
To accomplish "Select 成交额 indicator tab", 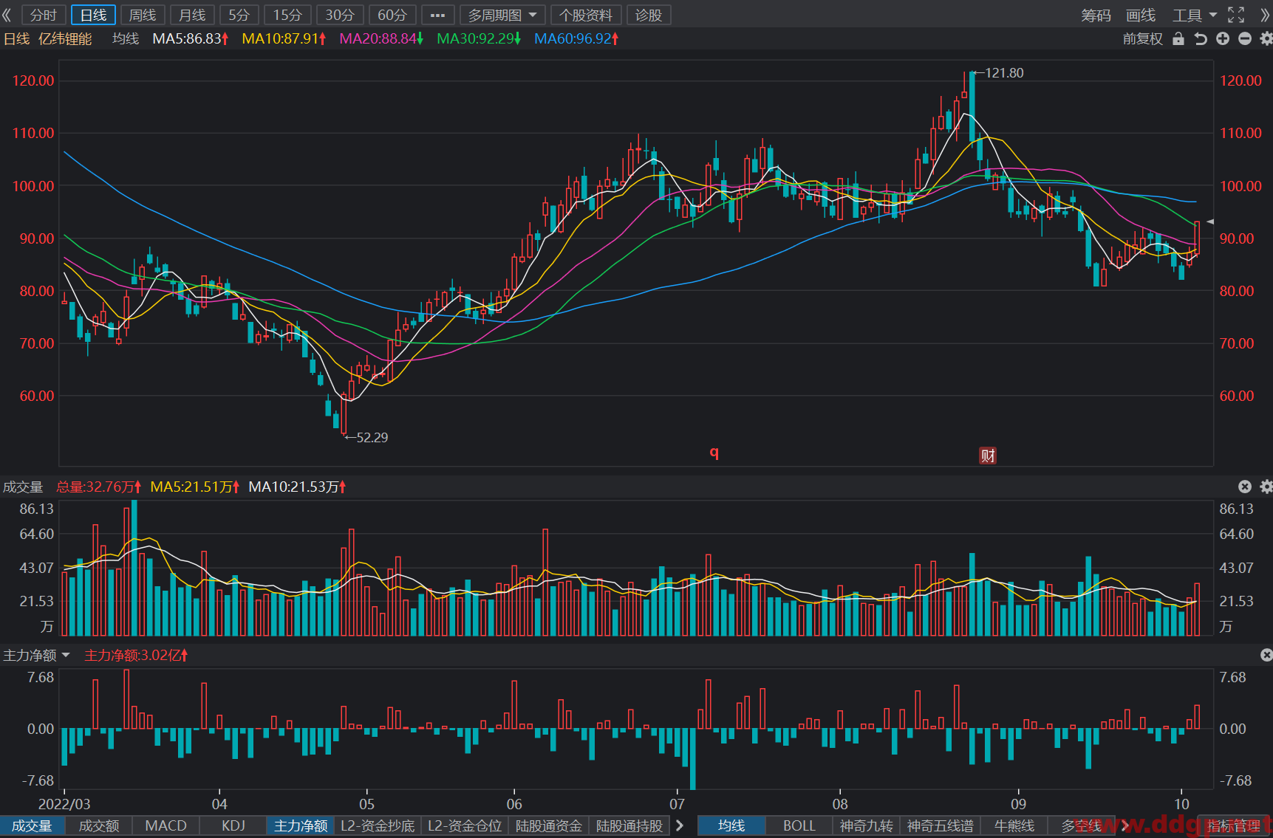I will [x=99, y=825].
